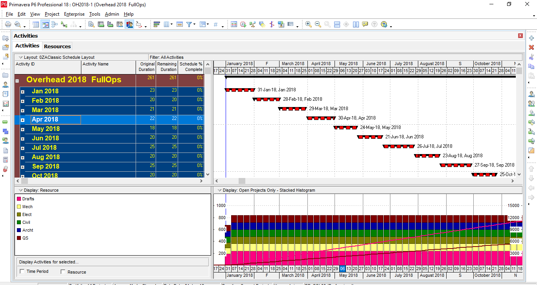Open the Edit menu
Screen dimensions: 537x285
pyautogui.click(x=22, y=14)
